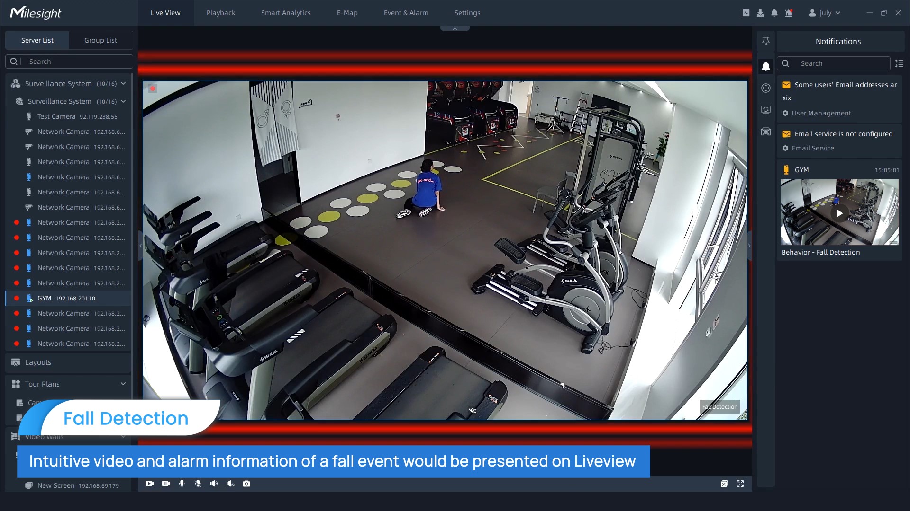This screenshot has height=511, width=910.
Task: Click the notification sort list icon
Action: pyautogui.click(x=899, y=63)
